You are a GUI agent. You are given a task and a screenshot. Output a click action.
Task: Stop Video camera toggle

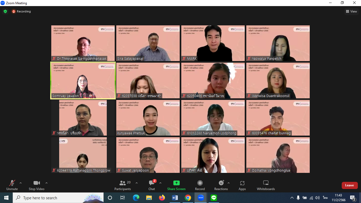(36, 185)
